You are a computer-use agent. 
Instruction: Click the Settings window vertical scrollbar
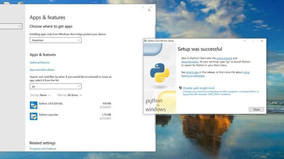point(155,79)
